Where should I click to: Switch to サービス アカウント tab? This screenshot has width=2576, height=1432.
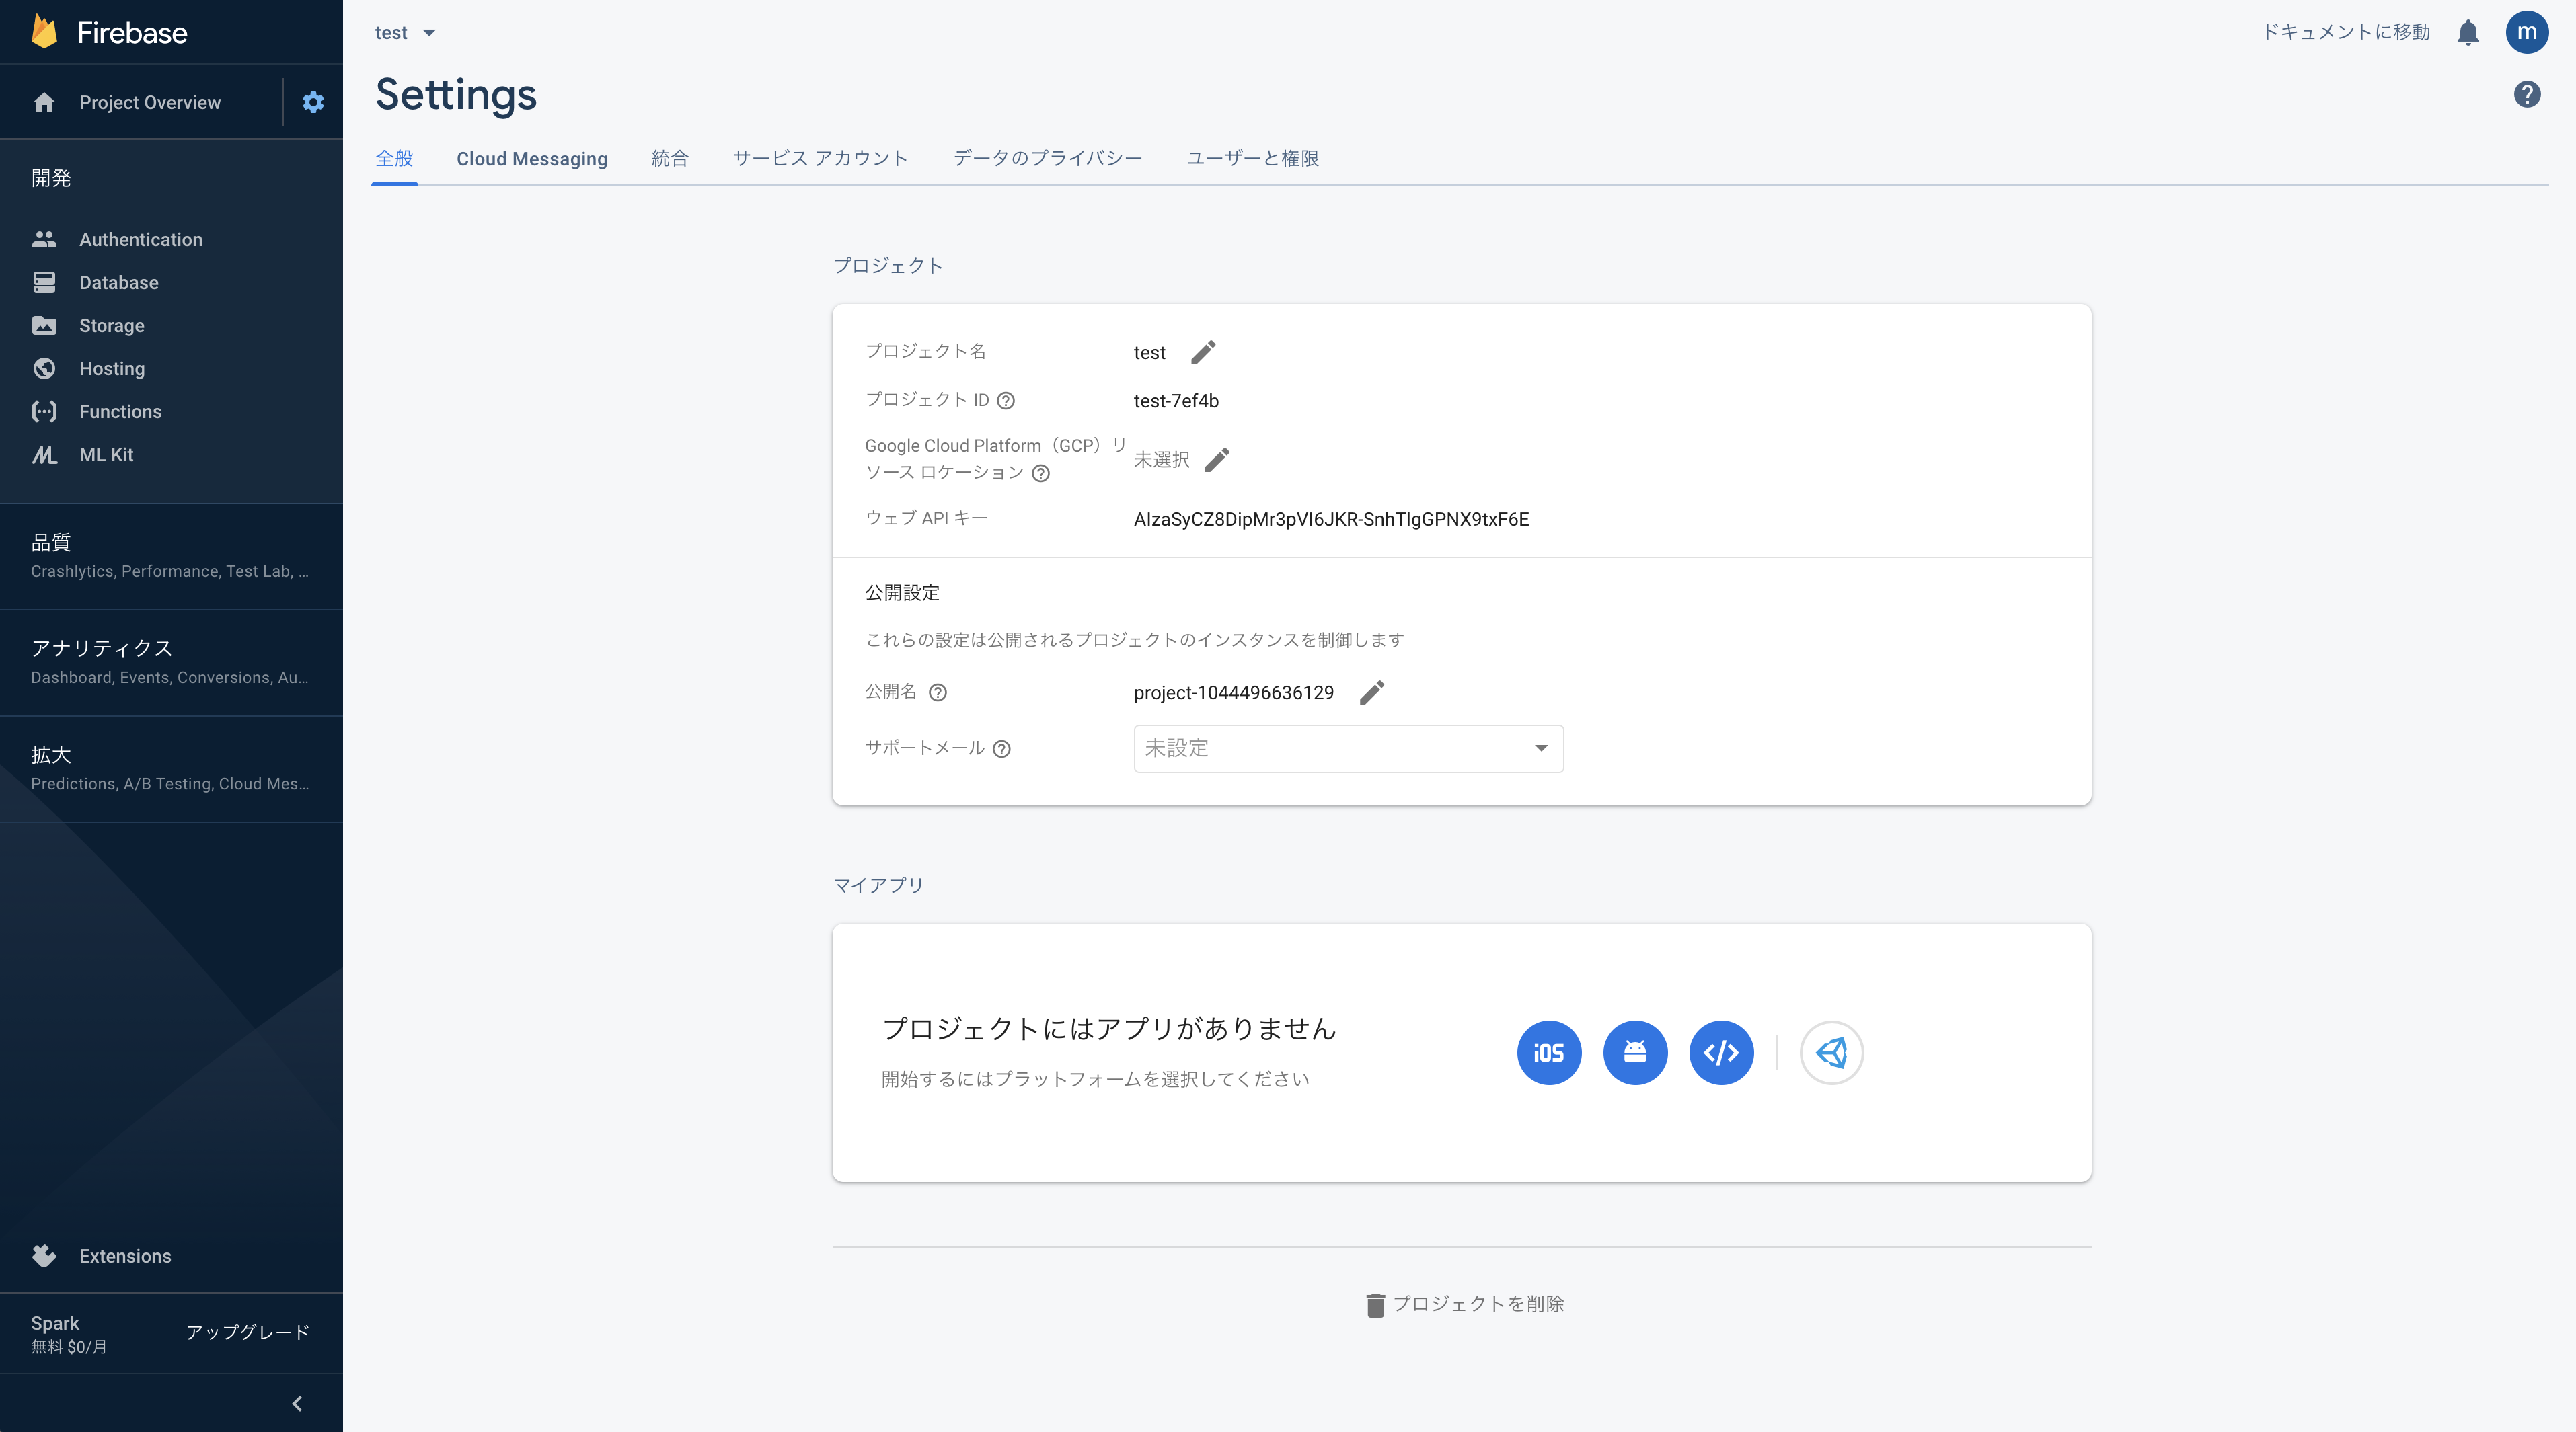click(820, 158)
